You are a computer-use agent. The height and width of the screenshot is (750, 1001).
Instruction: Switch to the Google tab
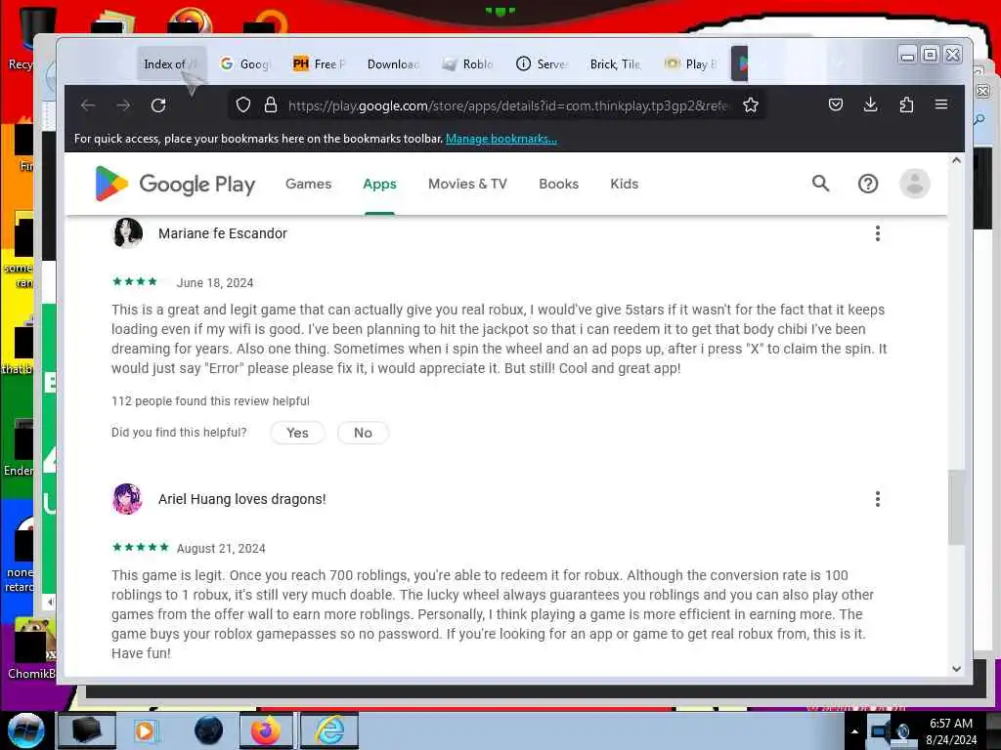click(x=245, y=63)
